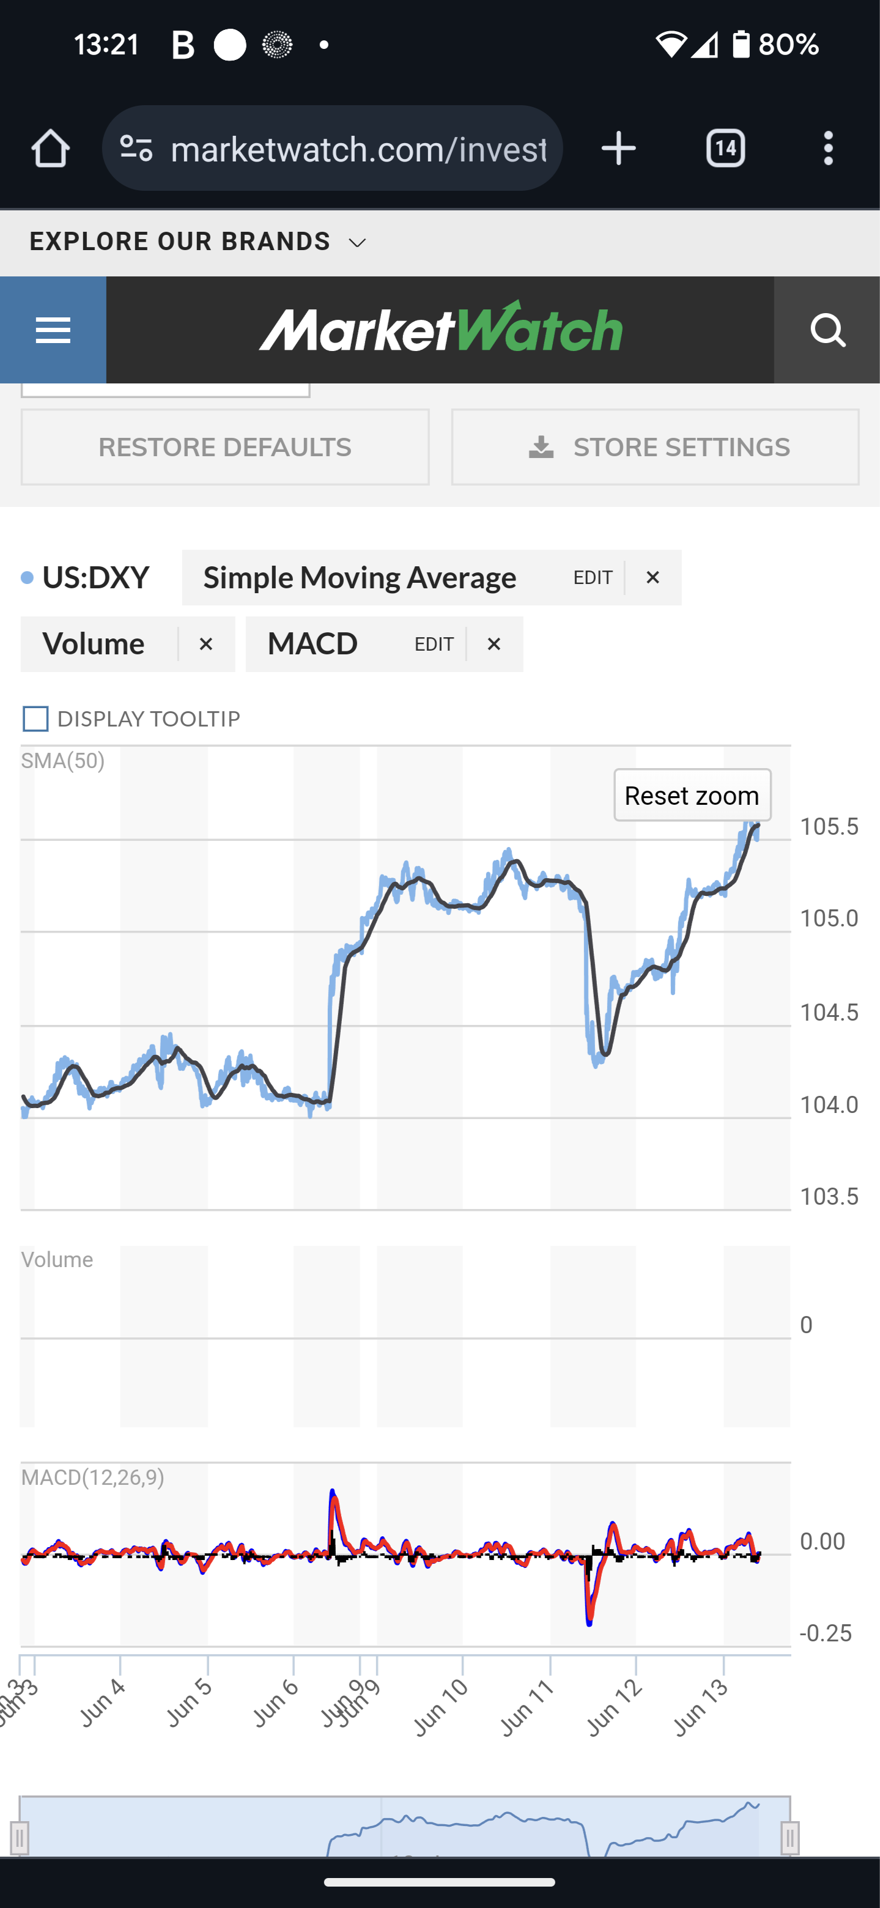Tap the MarketWatch search magnifier icon
The width and height of the screenshot is (880, 1908).
pyautogui.click(x=827, y=330)
